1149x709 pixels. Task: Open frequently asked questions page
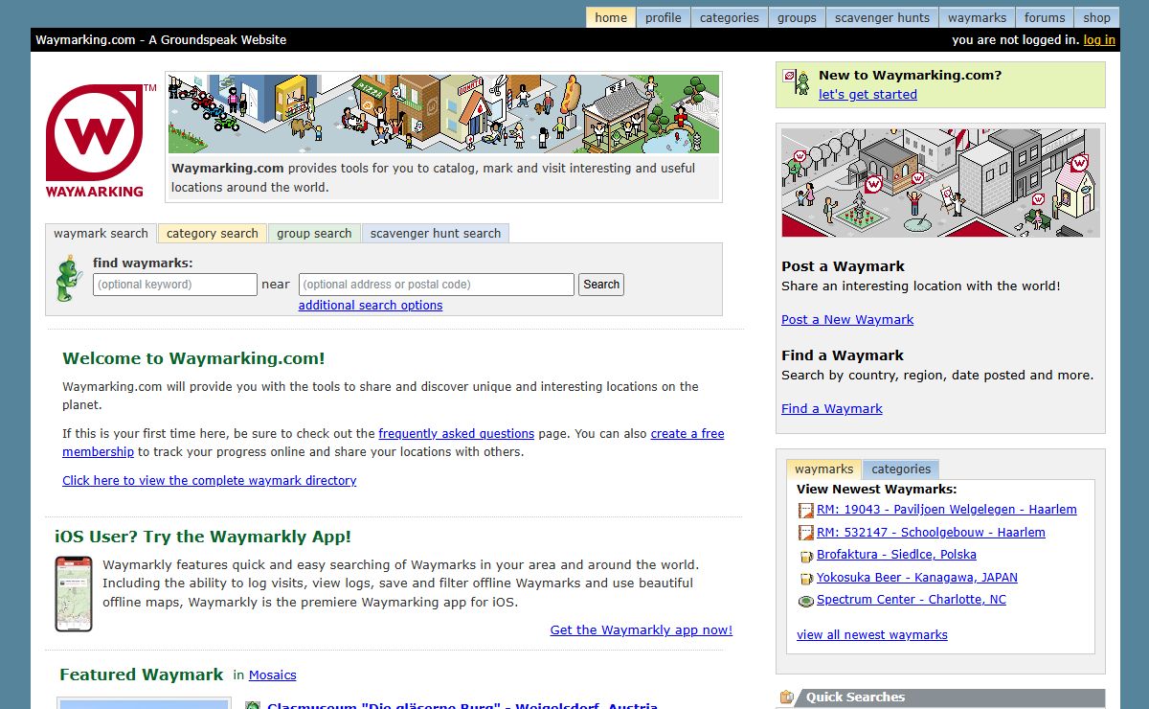pyautogui.click(x=457, y=434)
